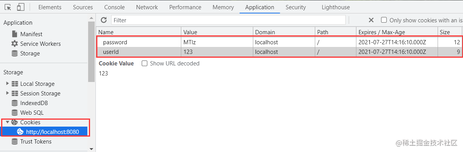Expand the Session Storage tree node
Image resolution: width=463 pixels, height=152 pixels.
(7, 93)
